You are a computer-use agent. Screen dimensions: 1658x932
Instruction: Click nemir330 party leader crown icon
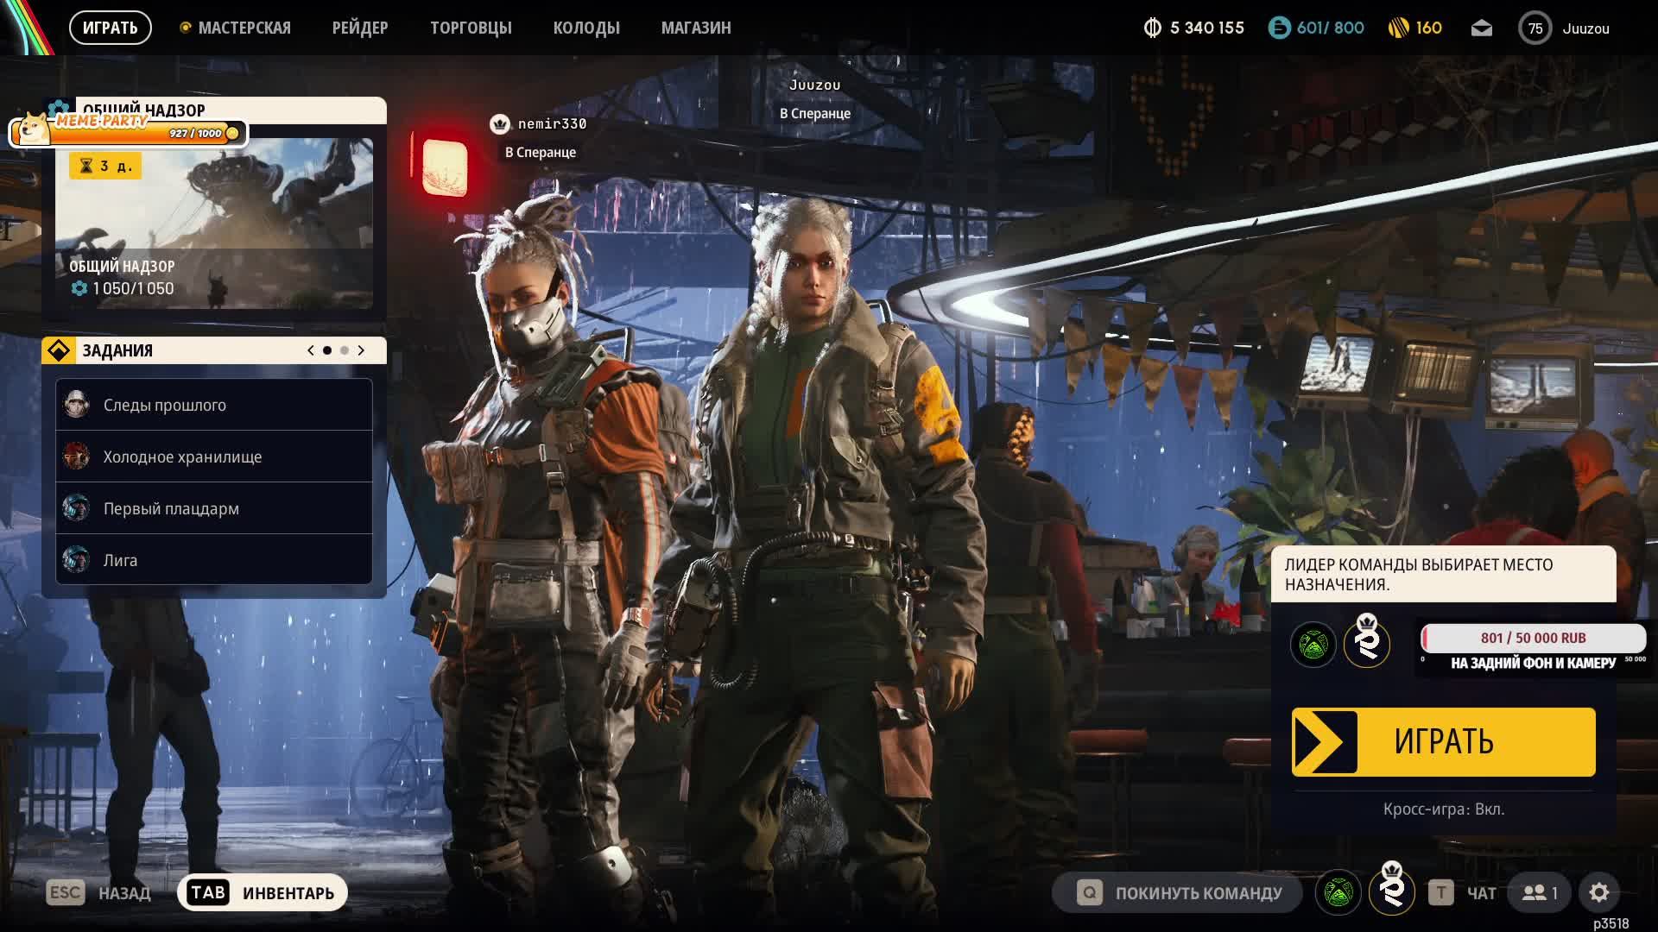pyautogui.click(x=499, y=124)
